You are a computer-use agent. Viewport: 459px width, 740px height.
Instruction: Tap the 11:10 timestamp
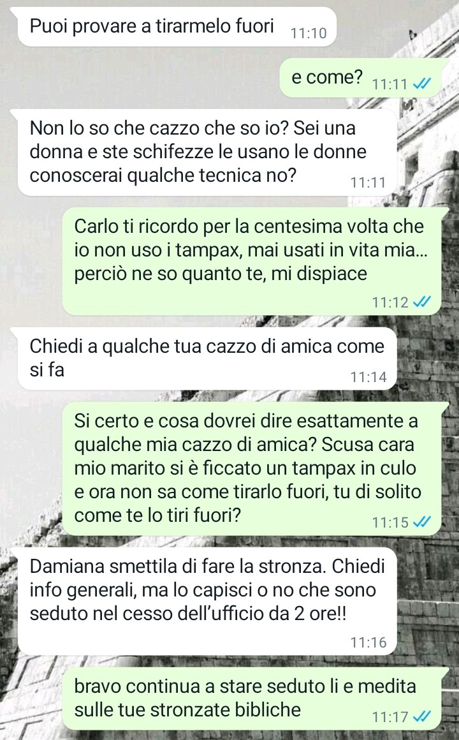coord(309,33)
